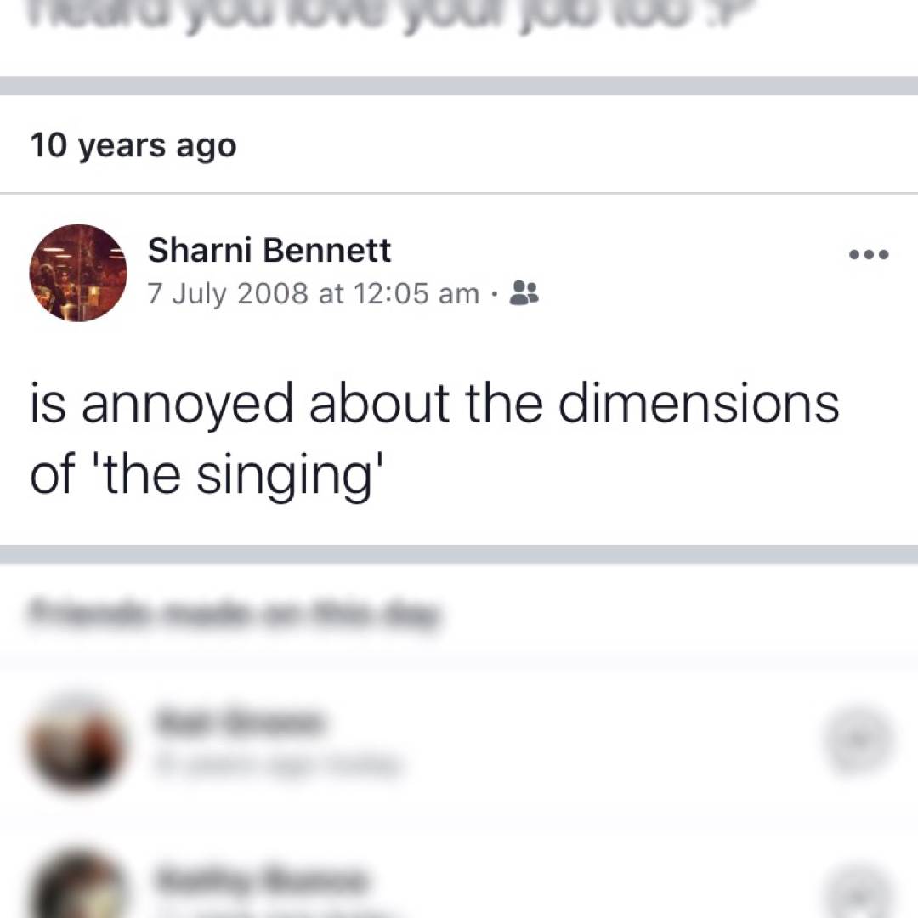Viewport: 918px width, 918px height.
Task: Tap the second blurred friend's name
Action: [260, 879]
